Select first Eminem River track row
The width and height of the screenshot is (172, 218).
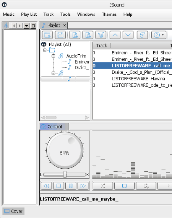pyautogui.click(x=132, y=53)
